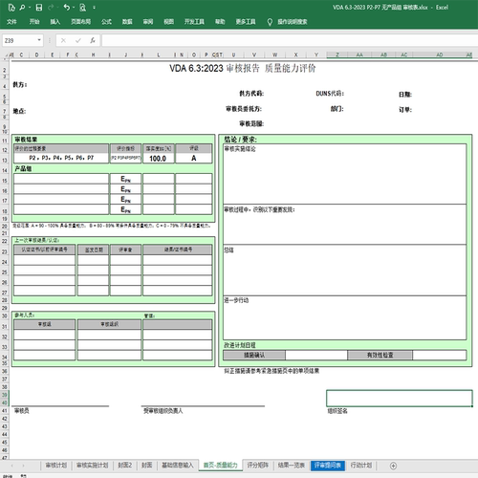Select row 13 header

[x=5, y=160]
